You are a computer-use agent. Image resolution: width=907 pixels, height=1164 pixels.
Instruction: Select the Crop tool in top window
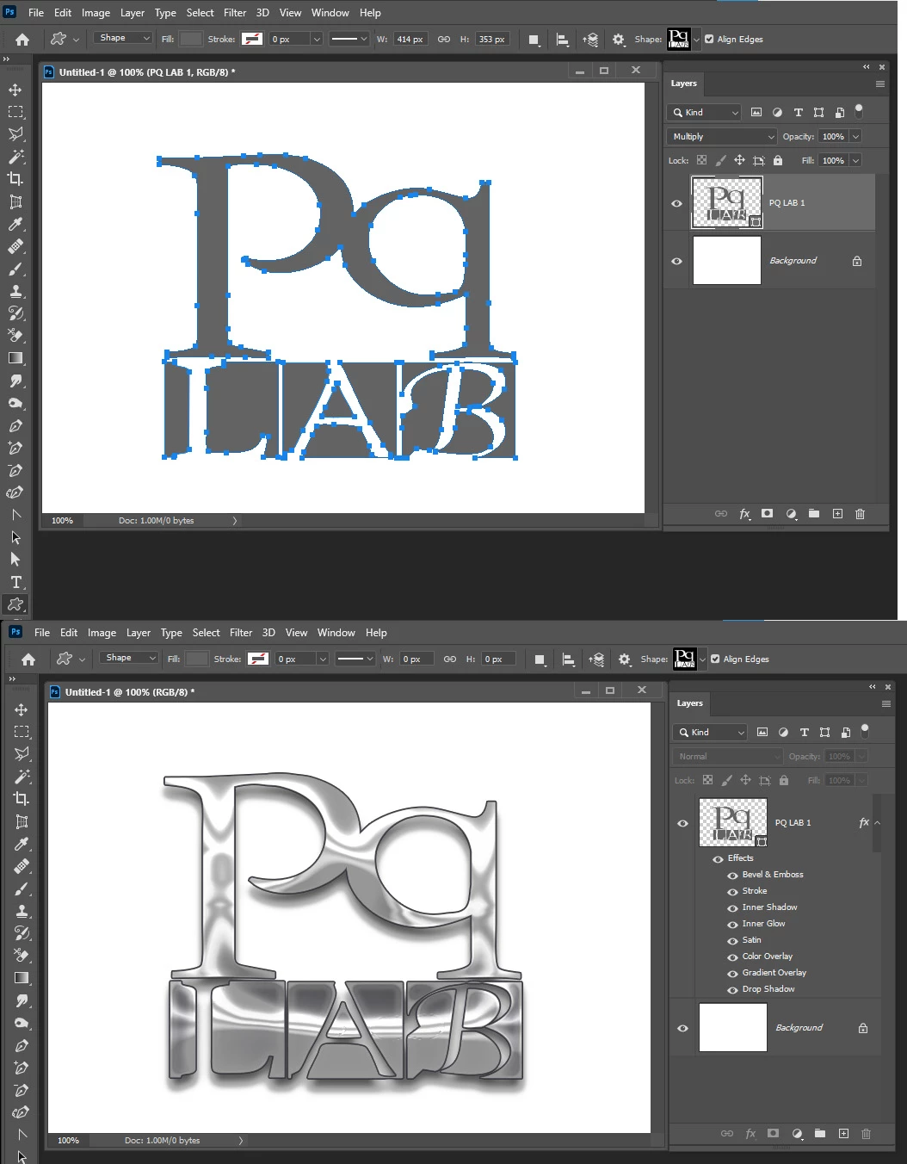point(15,179)
